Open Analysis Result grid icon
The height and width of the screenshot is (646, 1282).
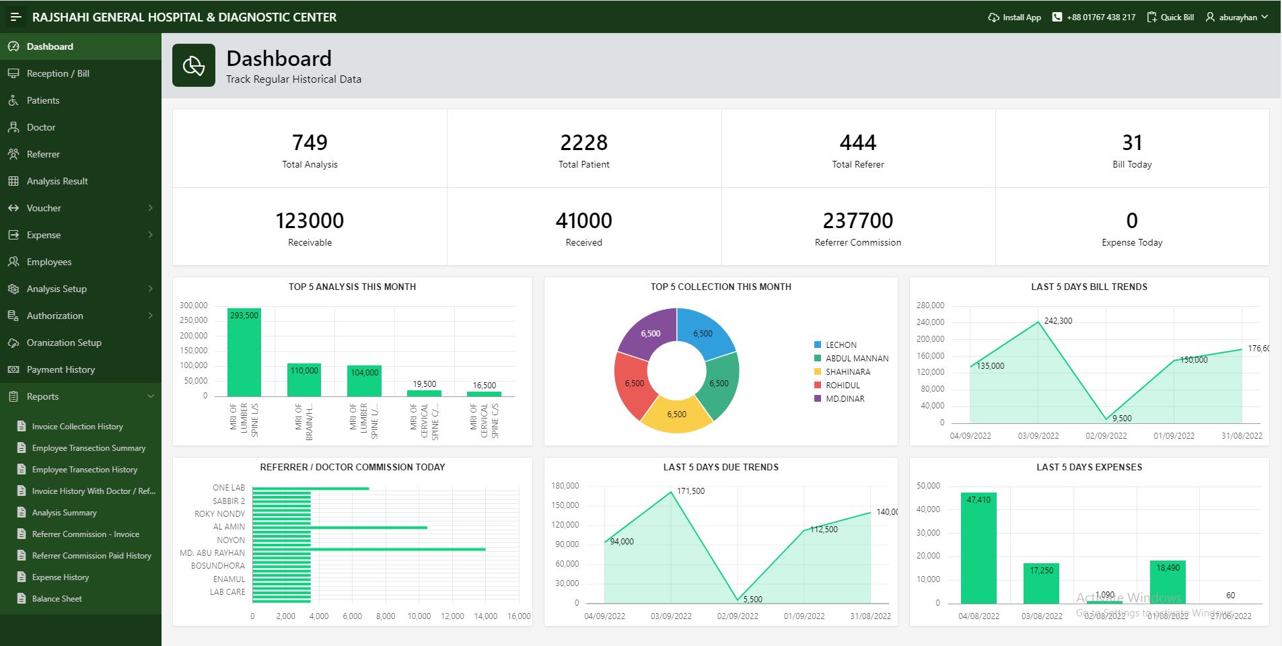pyautogui.click(x=13, y=181)
